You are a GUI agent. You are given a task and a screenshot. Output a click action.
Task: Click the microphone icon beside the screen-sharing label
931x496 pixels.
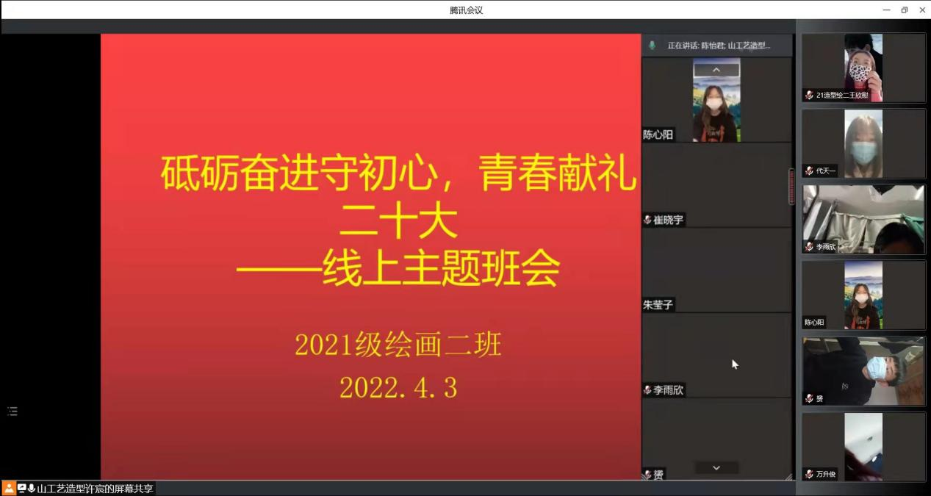[32, 489]
